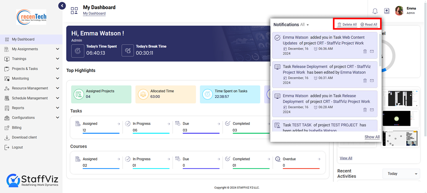Screen dimensions: 427x193
Task: Open the top screenshot thumbnail with black windows
Action: [x=400, y=98]
